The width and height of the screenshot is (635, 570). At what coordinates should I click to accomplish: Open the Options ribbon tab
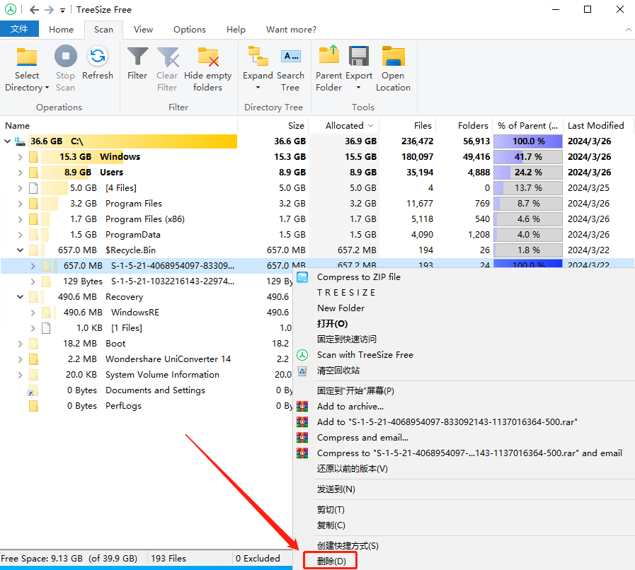[190, 30]
